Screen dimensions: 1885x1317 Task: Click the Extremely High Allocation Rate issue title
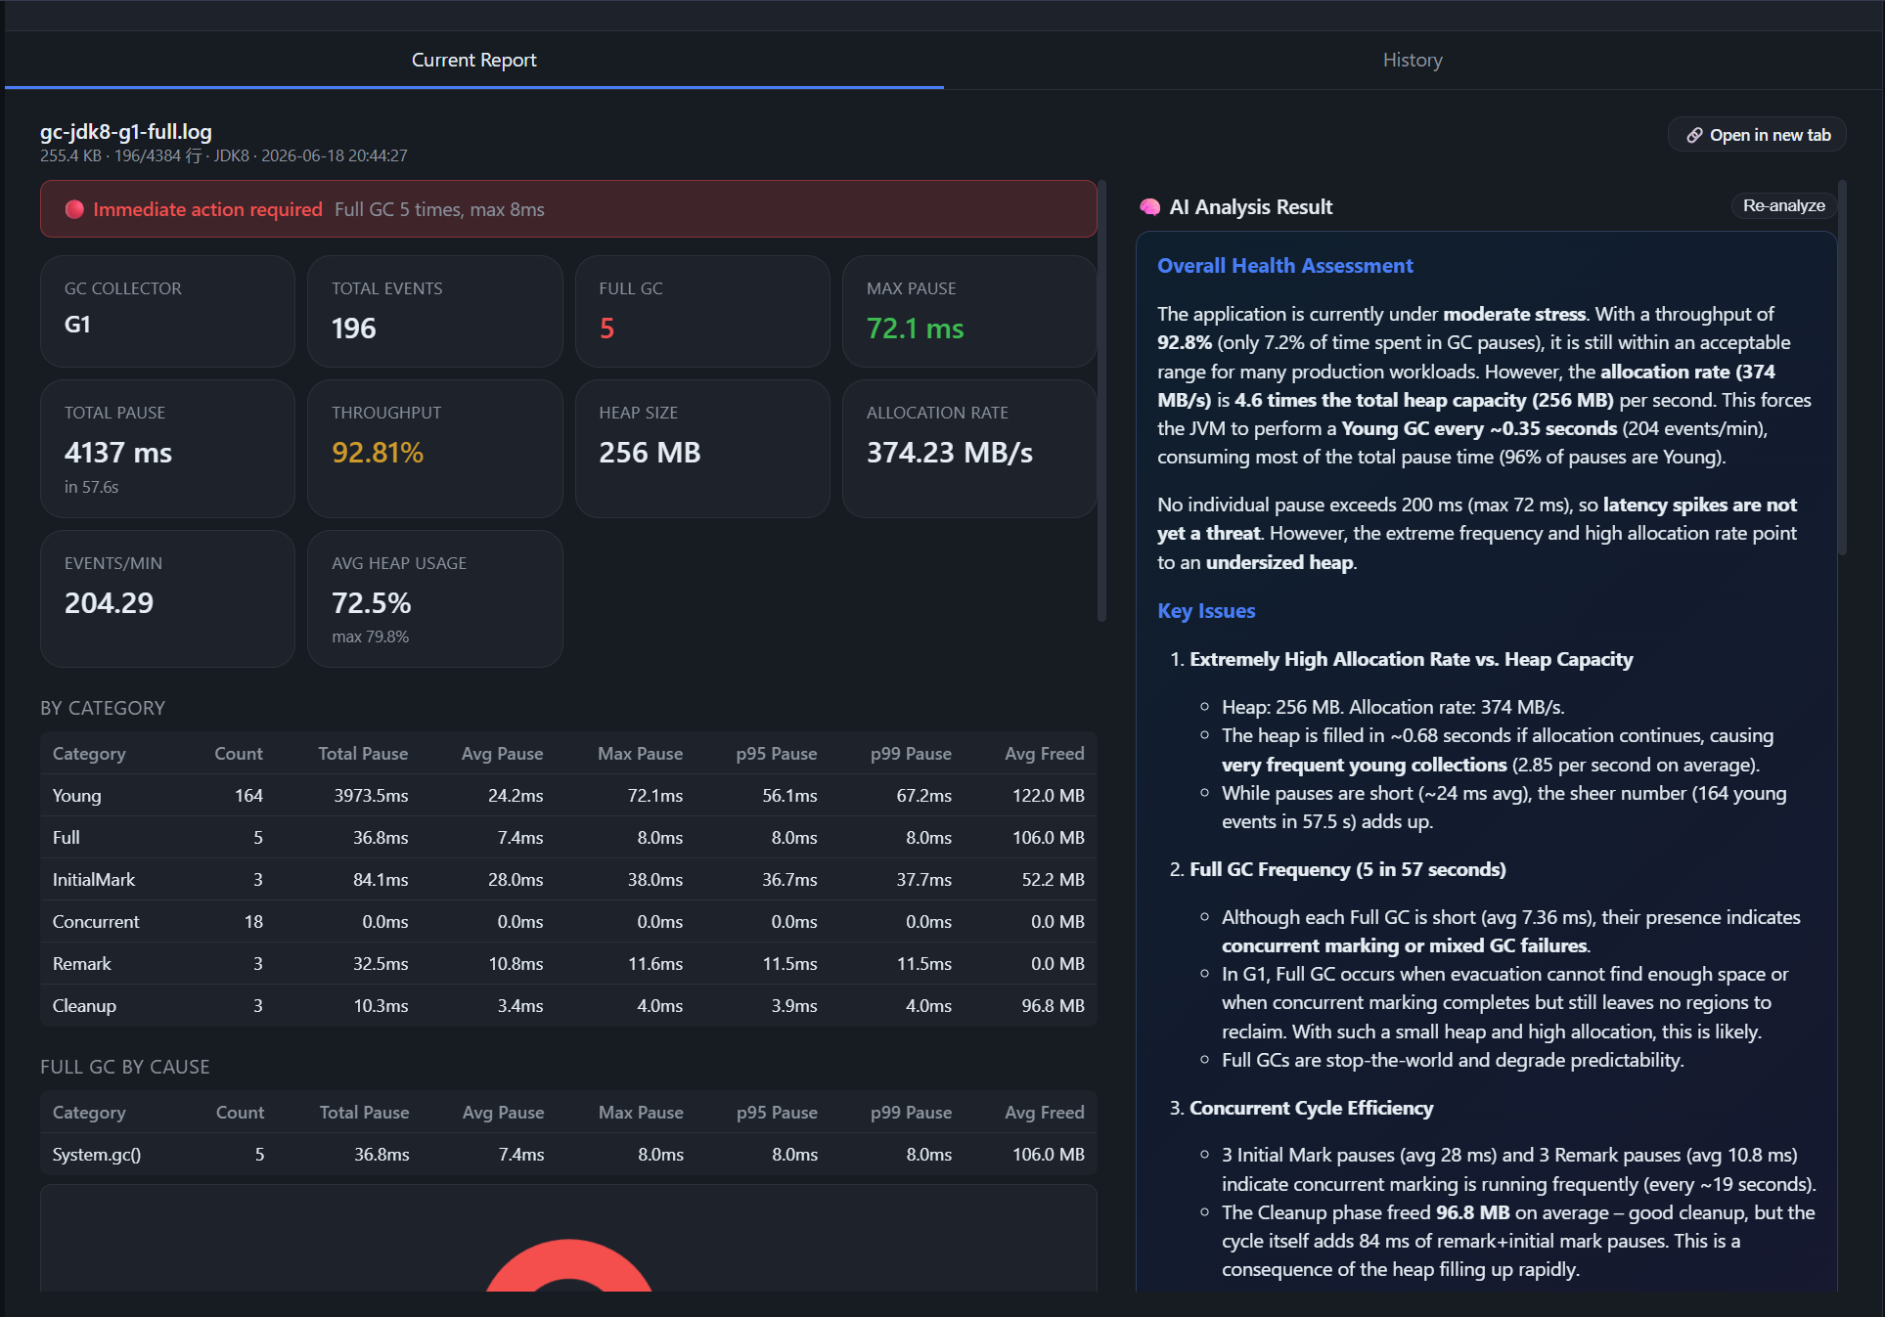tap(1411, 660)
